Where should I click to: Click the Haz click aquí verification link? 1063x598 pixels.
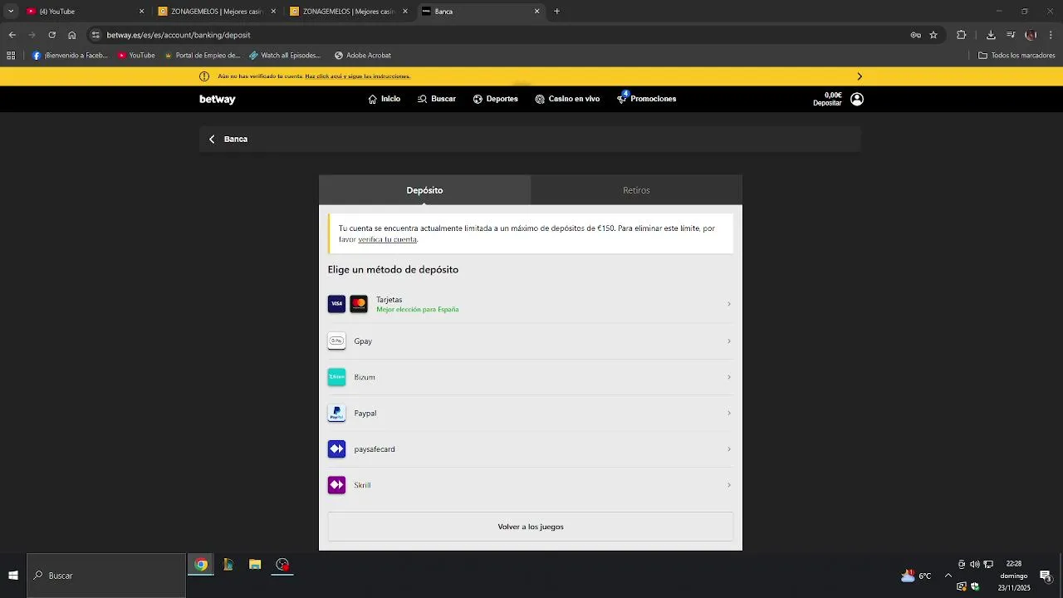[357, 76]
